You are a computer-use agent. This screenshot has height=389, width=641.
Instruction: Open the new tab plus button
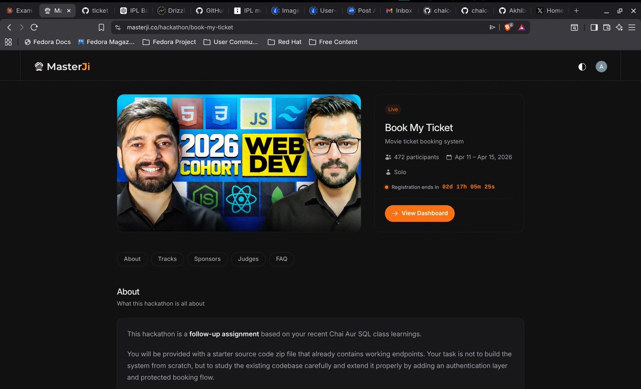576,10
